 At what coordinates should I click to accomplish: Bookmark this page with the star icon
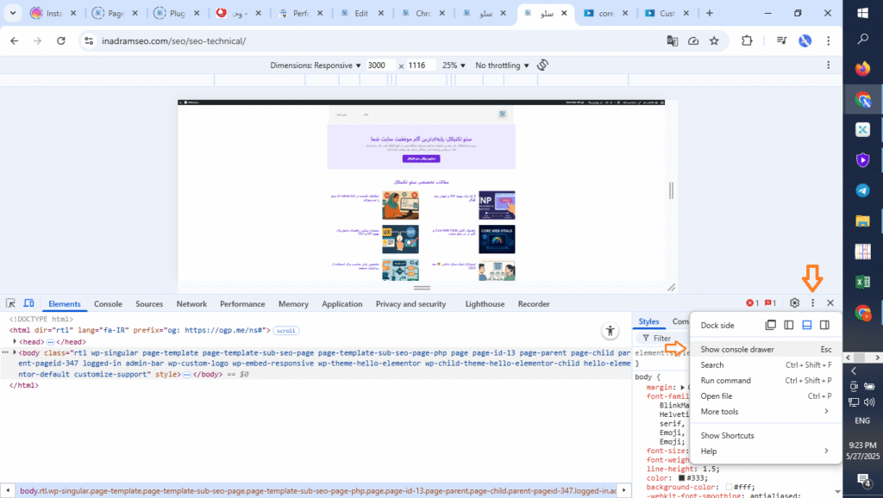[x=714, y=40]
